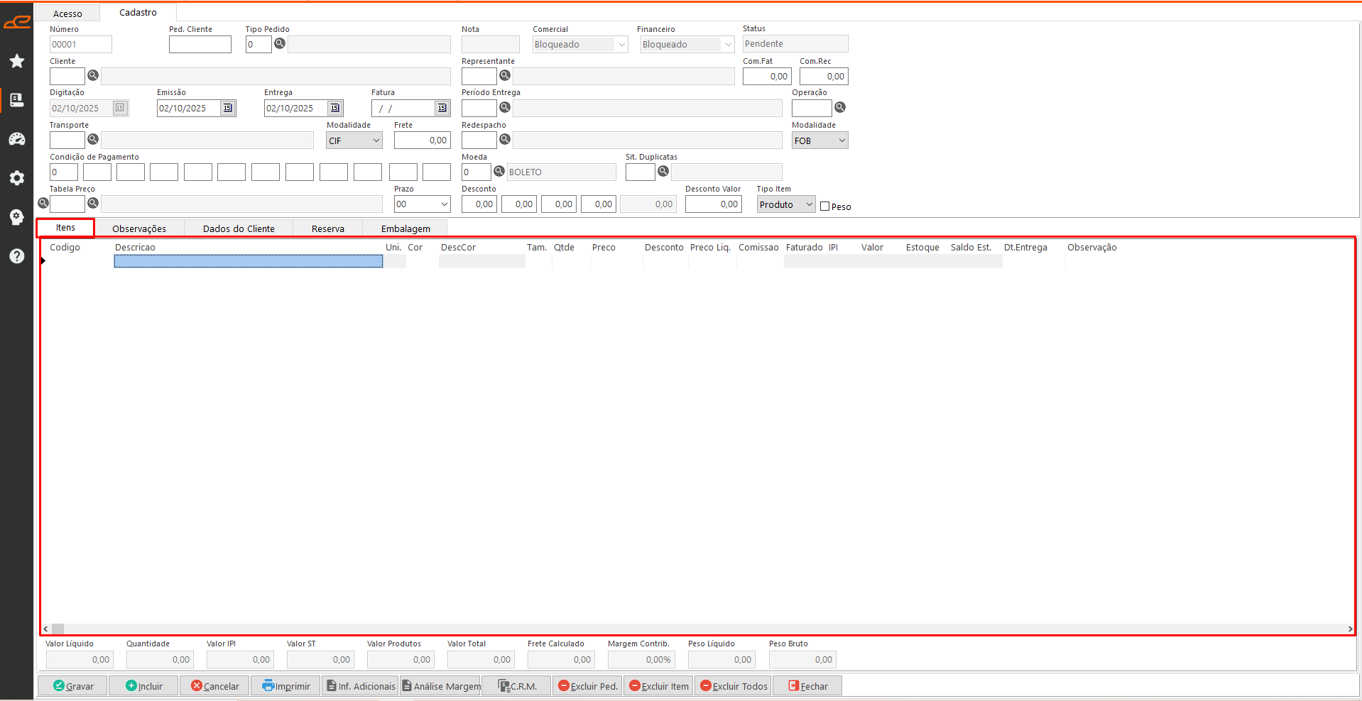The width and height of the screenshot is (1362, 701).
Task: Open the Fatura date calendar icon
Action: (442, 108)
